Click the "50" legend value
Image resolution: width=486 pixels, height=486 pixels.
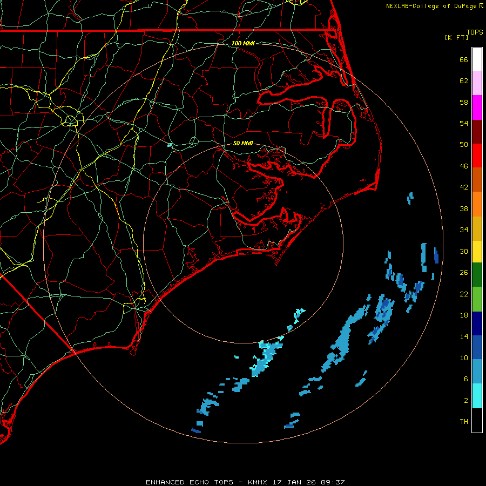coord(464,145)
